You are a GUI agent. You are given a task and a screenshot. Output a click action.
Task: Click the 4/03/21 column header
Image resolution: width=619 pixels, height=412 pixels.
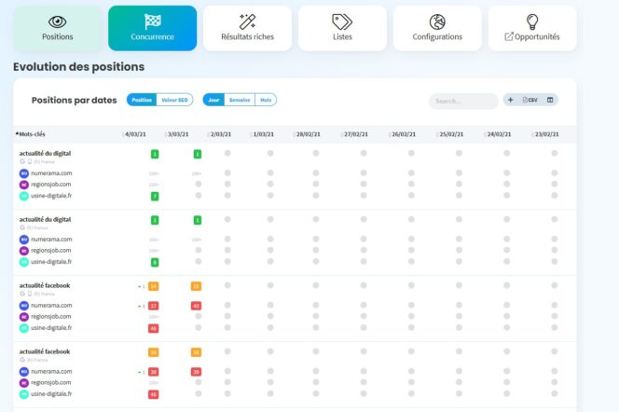[135, 134]
